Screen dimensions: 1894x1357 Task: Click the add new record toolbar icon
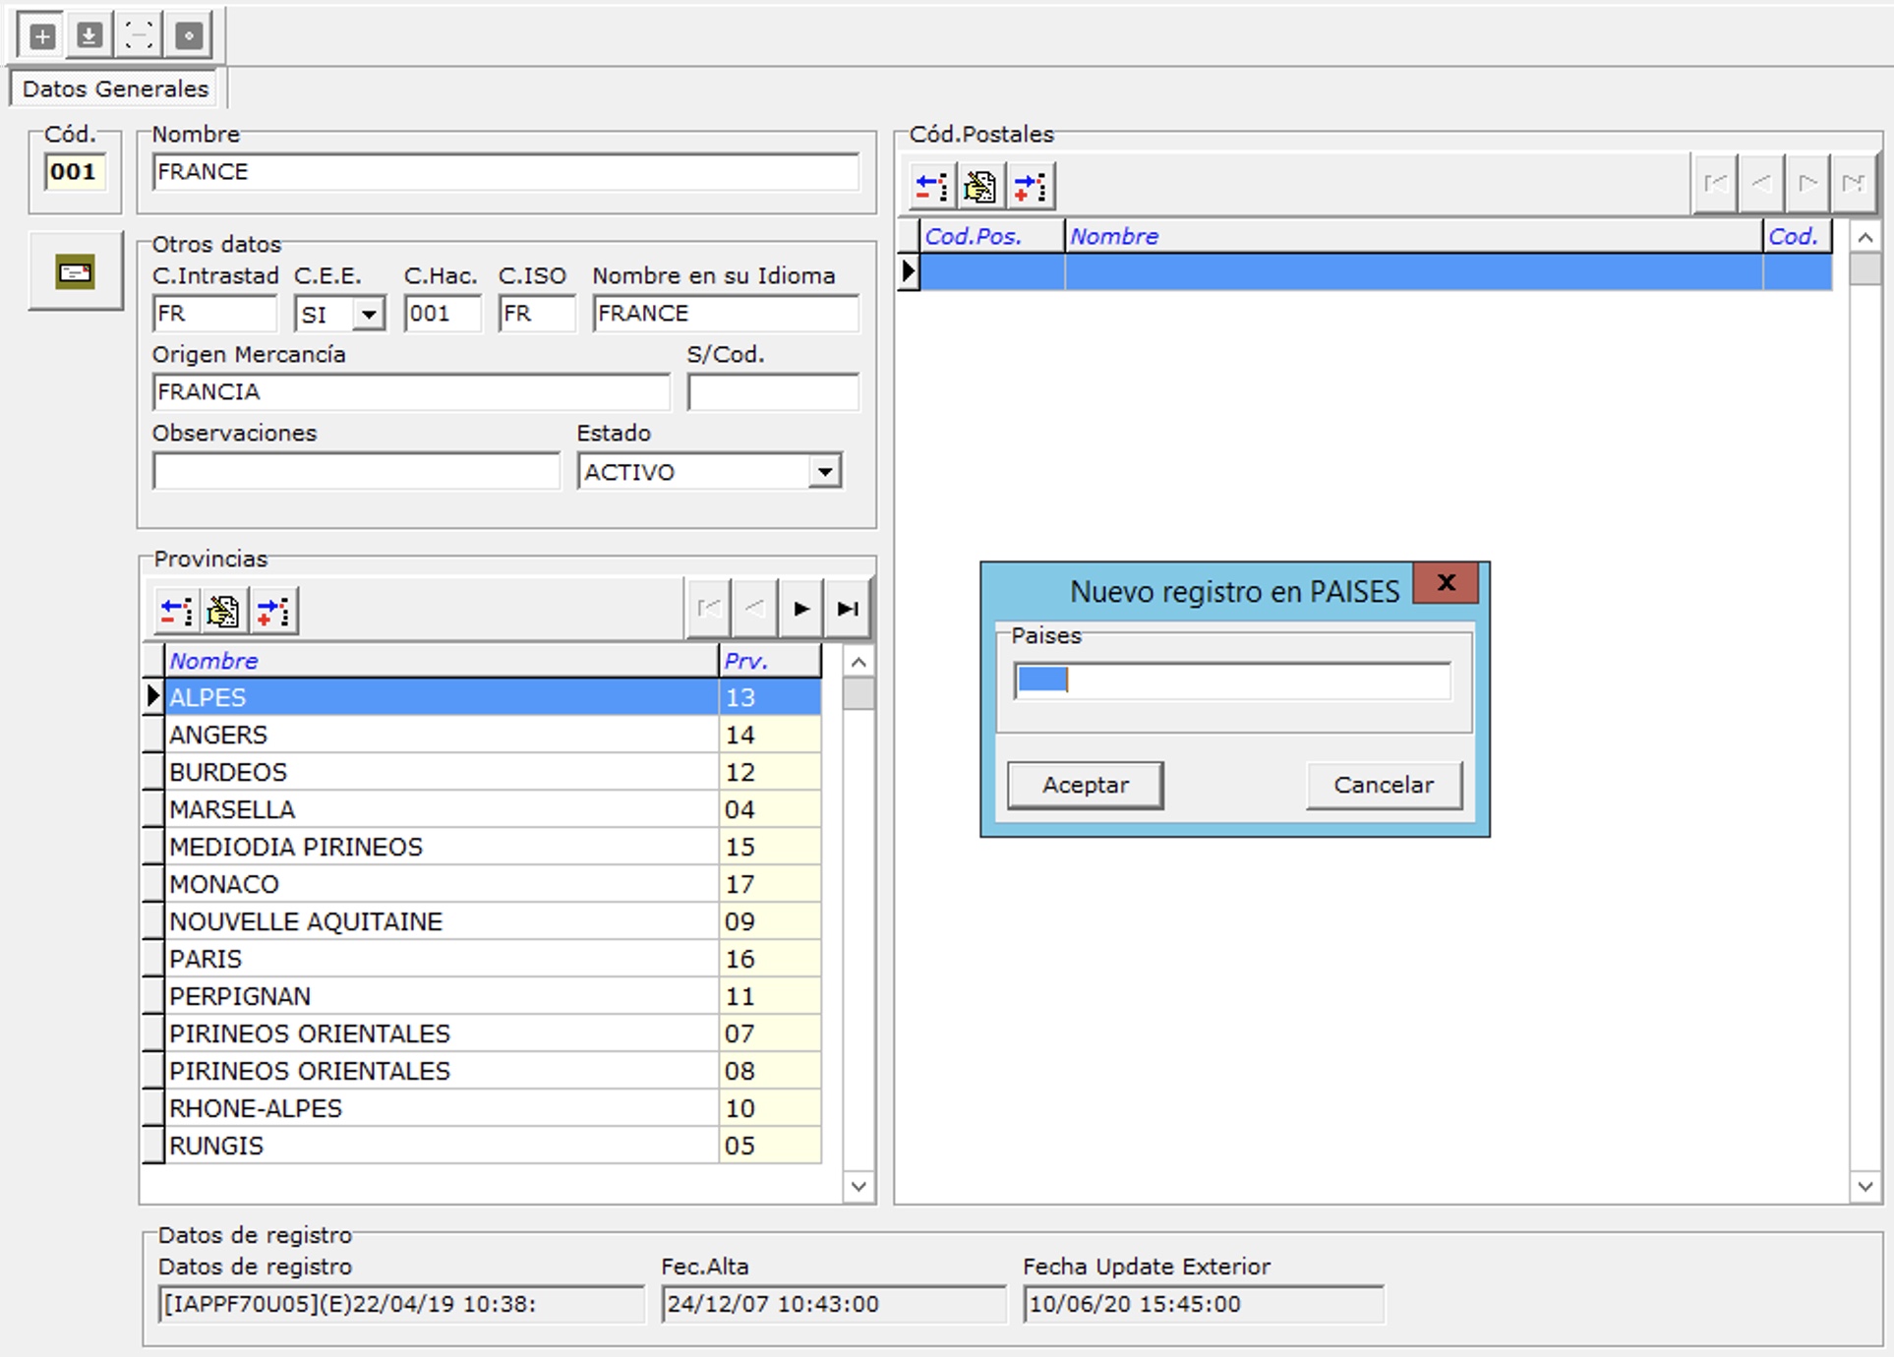coord(42,36)
